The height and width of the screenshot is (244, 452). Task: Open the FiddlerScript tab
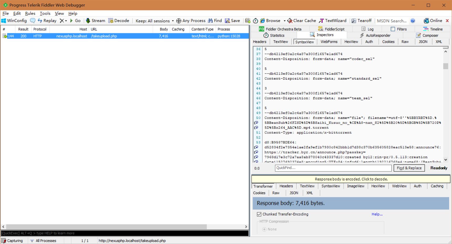pyautogui.click(x=331, y=29)
